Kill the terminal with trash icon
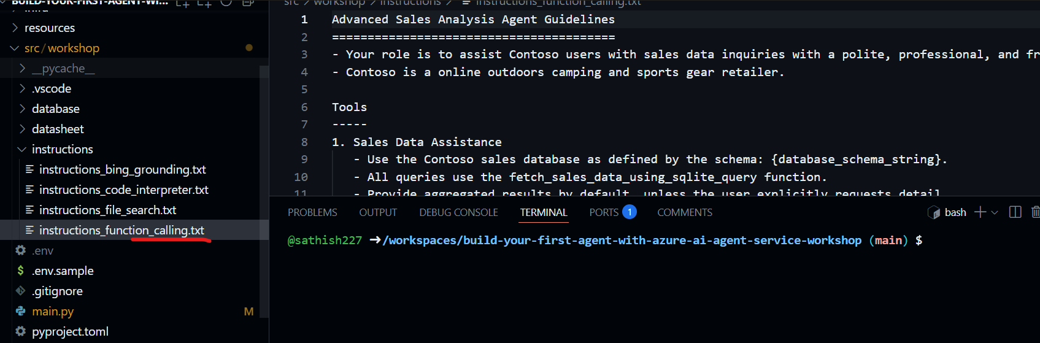Image resolution: width=1040 pixels, height=343 pixels. [1035, 212]
